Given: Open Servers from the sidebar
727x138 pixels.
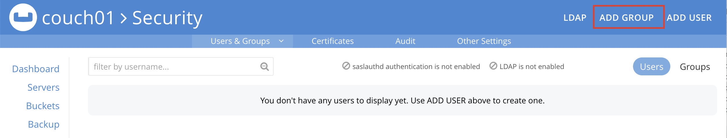Looking at the screenshot, I should point(43,87).
